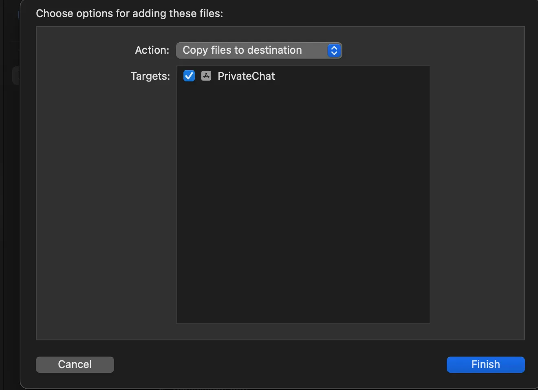Click the checkmark icon beside PrivateChat
Viewport: 538px width, 390px height.
coord(189,76)
